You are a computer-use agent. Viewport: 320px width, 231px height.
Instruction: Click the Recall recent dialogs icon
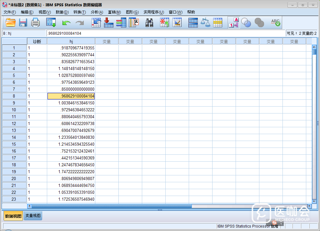click(51, 23)
